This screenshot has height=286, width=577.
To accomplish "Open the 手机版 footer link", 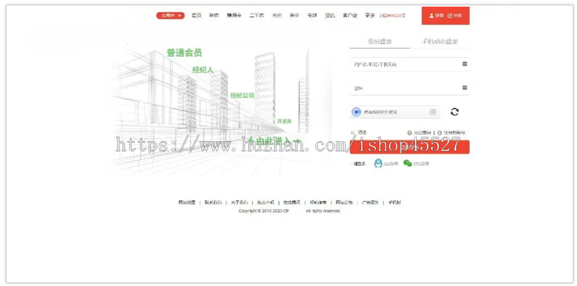I will (x=395, y=202).
